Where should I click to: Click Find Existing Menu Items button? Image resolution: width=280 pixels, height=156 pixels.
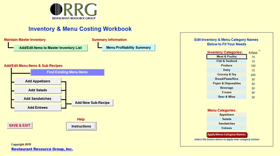[67, 72]
